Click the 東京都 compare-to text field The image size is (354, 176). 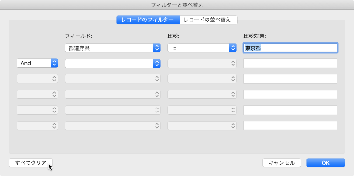(290, 48)
